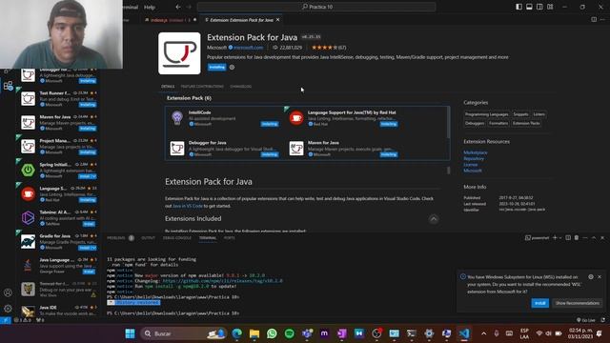Image resolution: width=610 pixels, height=343 pixels.
Task: Select IntelliCode in the extension pack list
Action: coord(225,118)
